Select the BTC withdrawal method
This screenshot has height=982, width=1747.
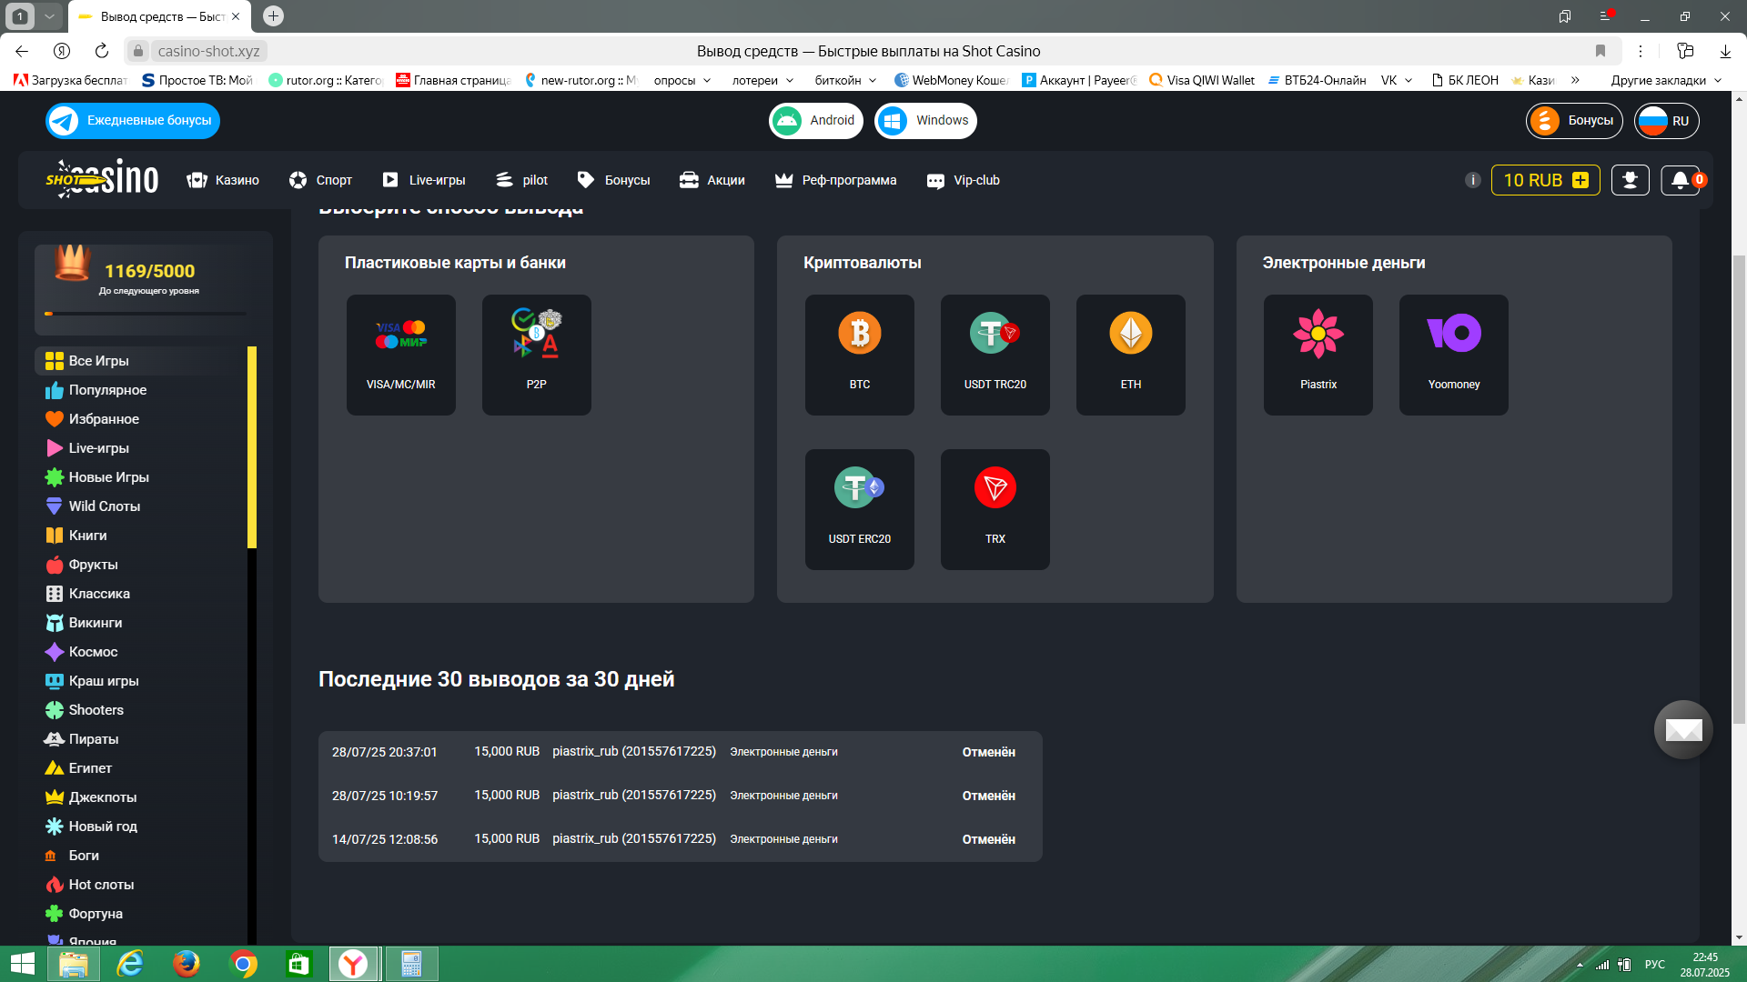(859, 355)
